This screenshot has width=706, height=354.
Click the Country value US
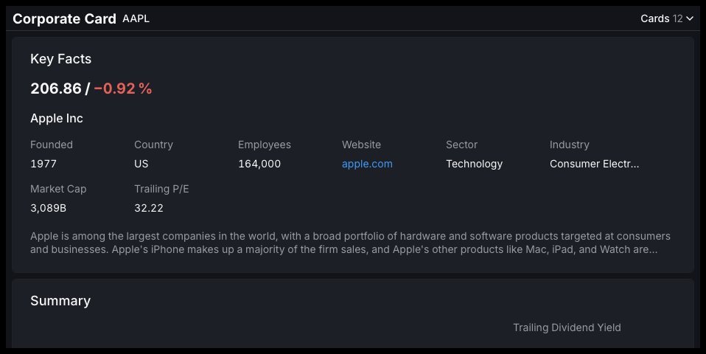141,164
